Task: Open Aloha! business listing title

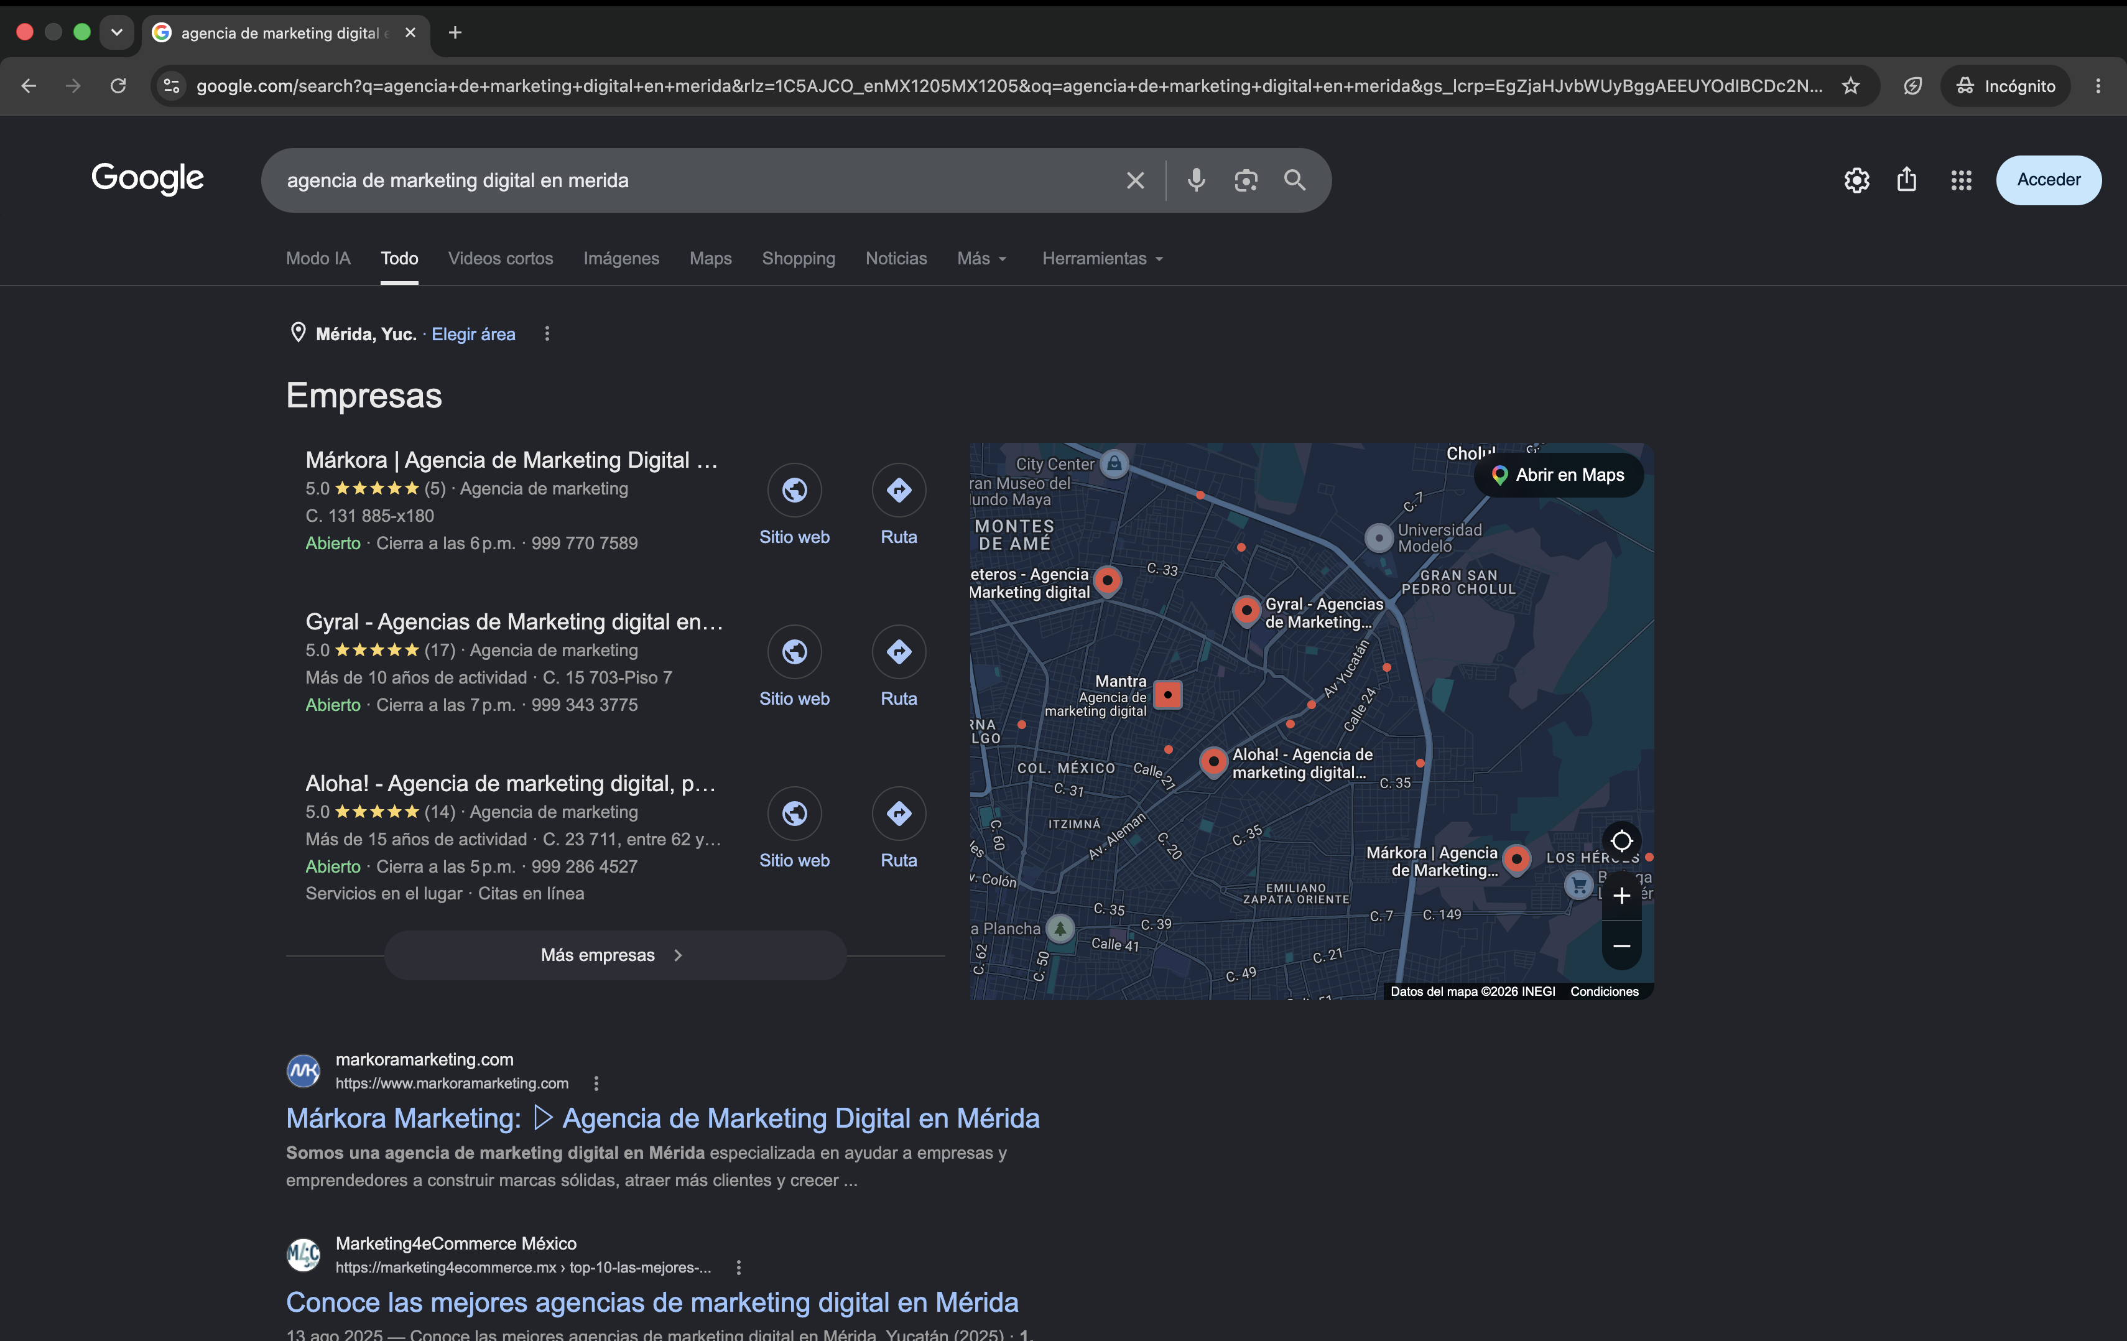Action: point(511,784)
